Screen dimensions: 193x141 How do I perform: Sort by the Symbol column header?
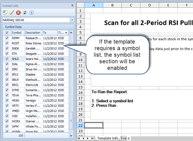point(18,32)
